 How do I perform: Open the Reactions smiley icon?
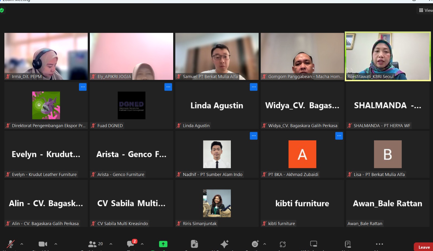click(255, 244)
